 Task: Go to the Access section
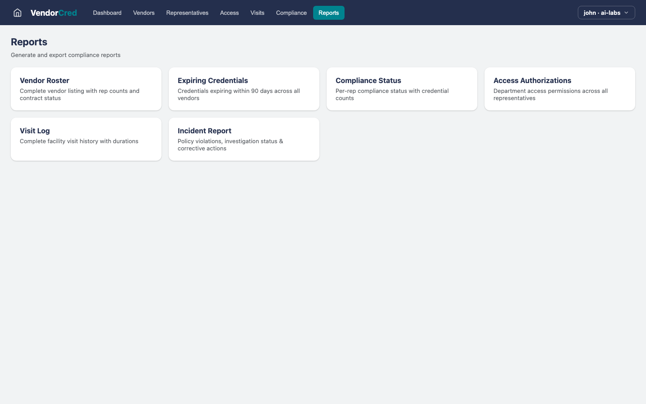click(x=229, y=13)
